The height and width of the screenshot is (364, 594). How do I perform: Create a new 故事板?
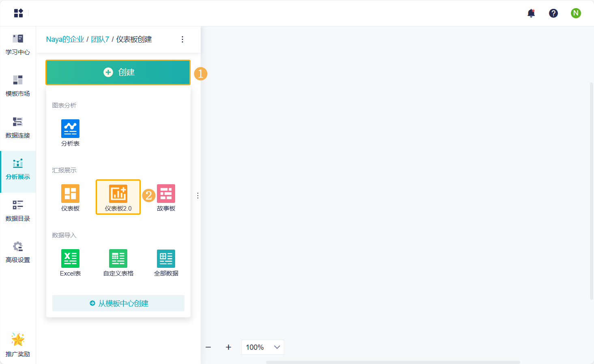coord(166,198)
